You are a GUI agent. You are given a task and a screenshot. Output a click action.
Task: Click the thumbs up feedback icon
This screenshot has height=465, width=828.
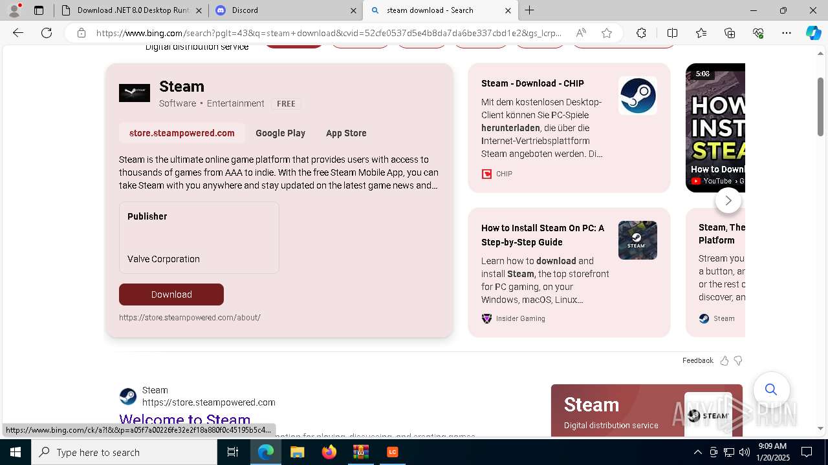[724, 360]
